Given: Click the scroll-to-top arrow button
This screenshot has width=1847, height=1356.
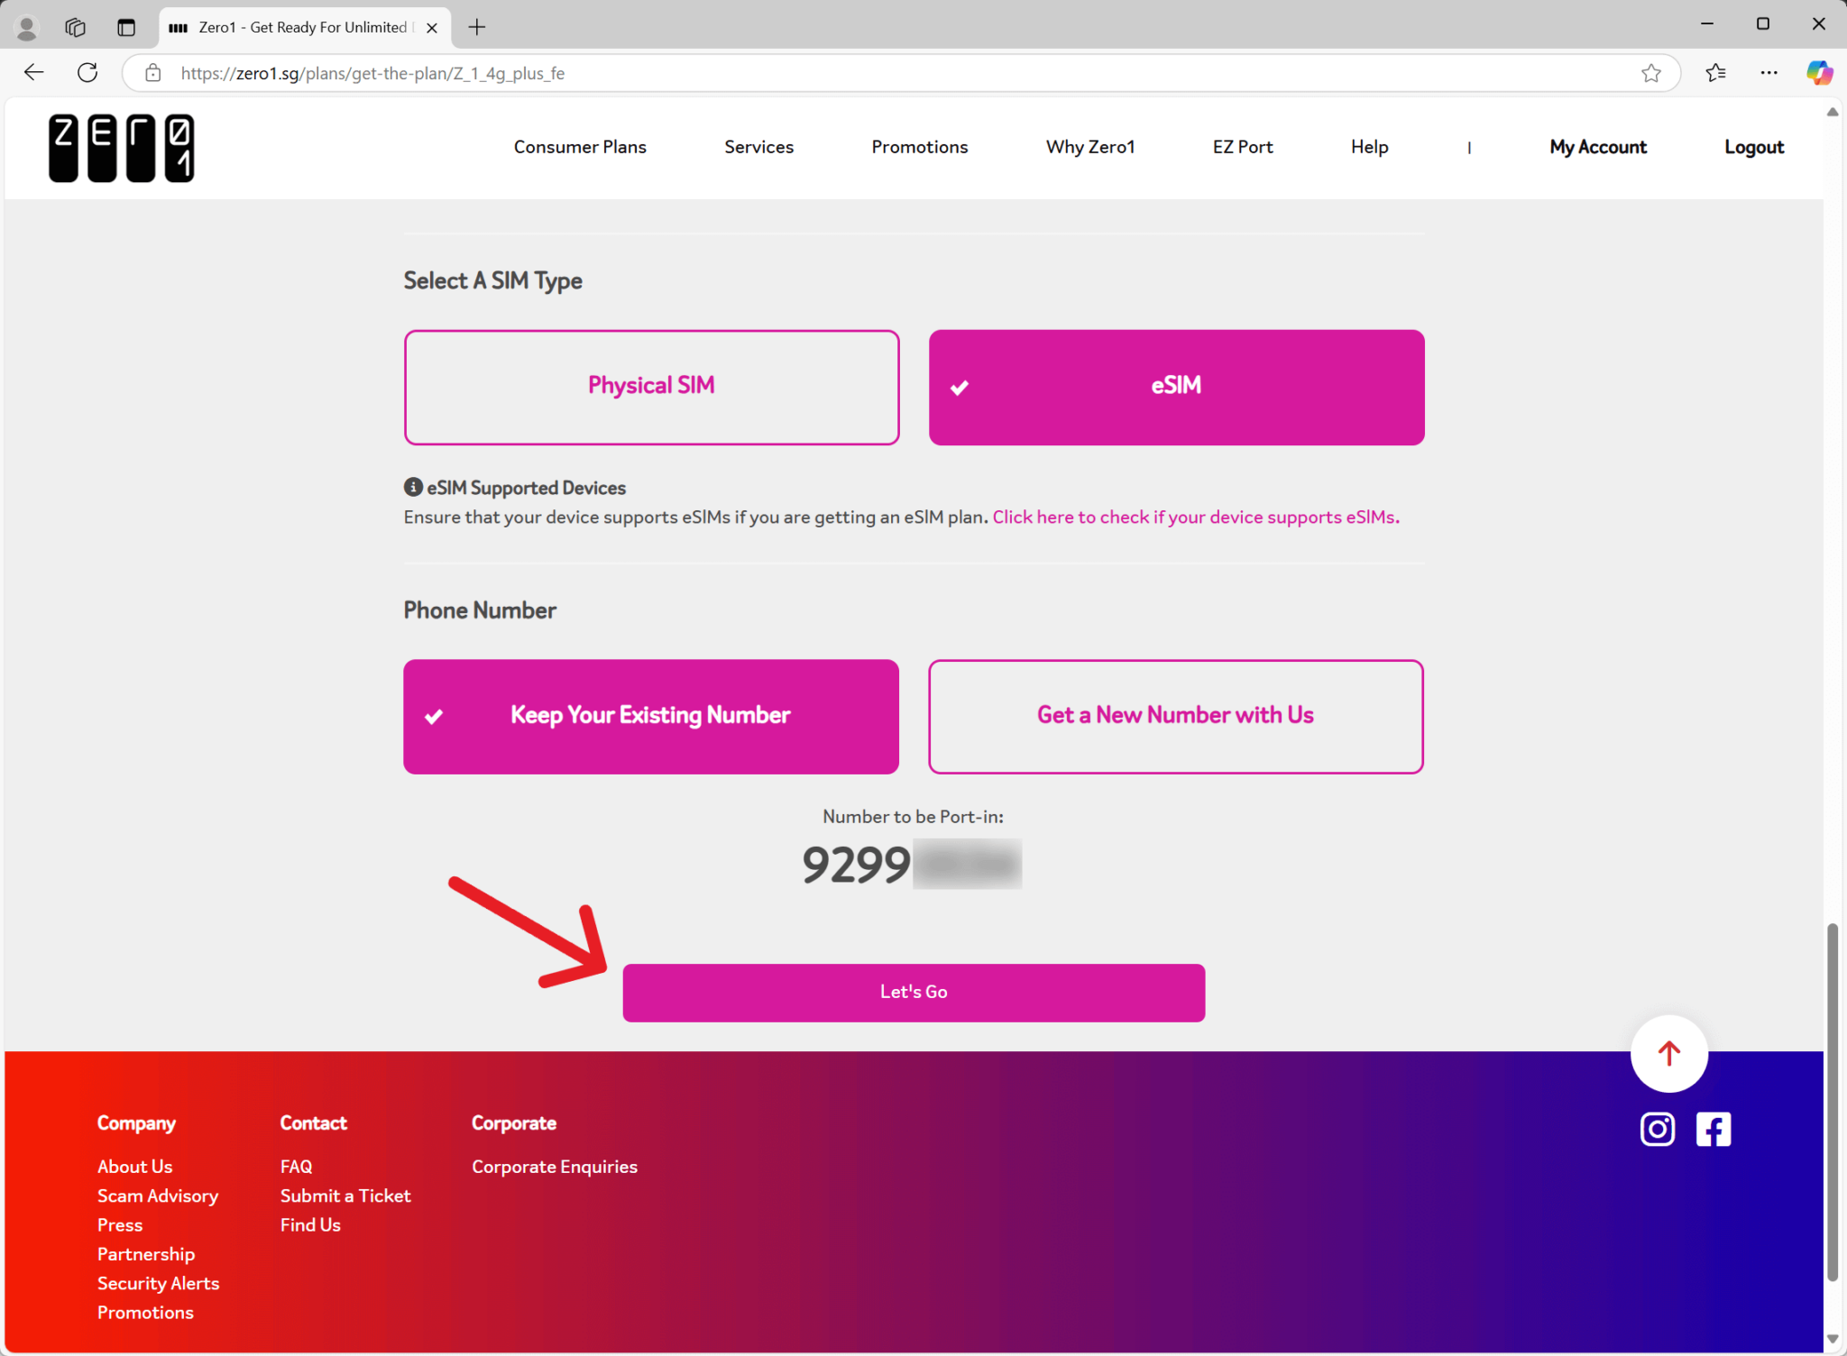Looking at the screenshot, I should 1668,1054.
